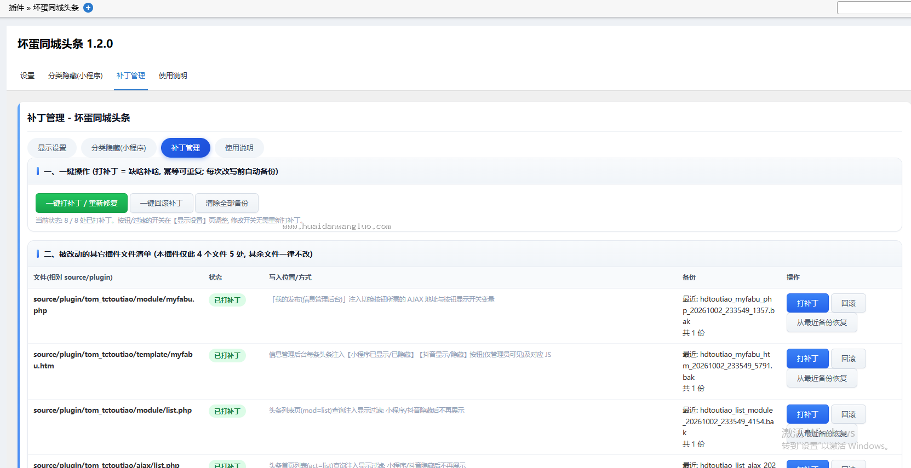Screen dimensions: 911x468
Task: Click 回滚 for template/myfabu.htm row
Action: point(849,359)
